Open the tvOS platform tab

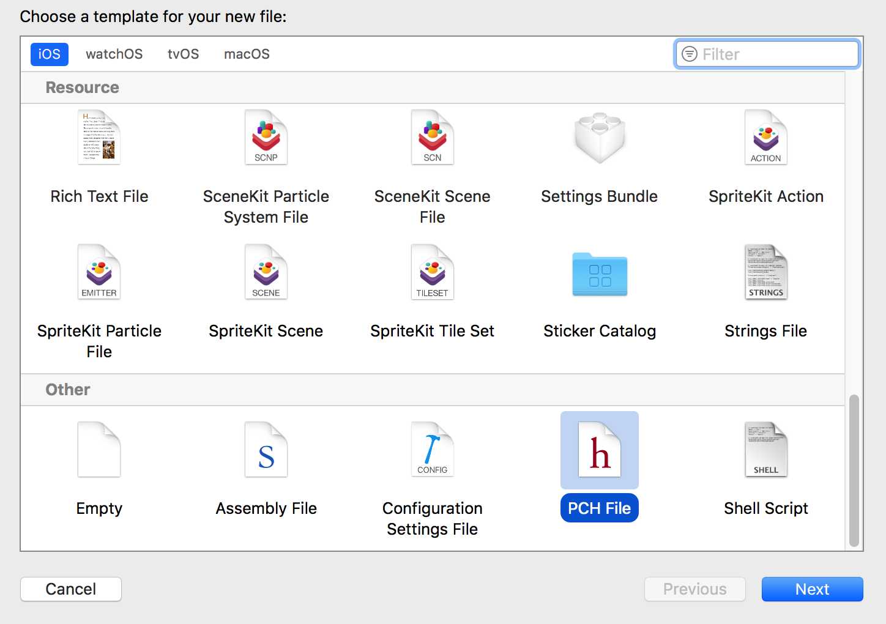pos(184,54)
